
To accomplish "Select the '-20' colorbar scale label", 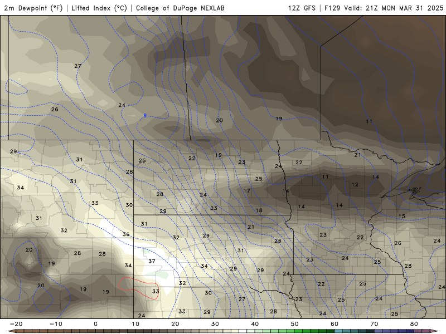I will click(x=16, y=324).
